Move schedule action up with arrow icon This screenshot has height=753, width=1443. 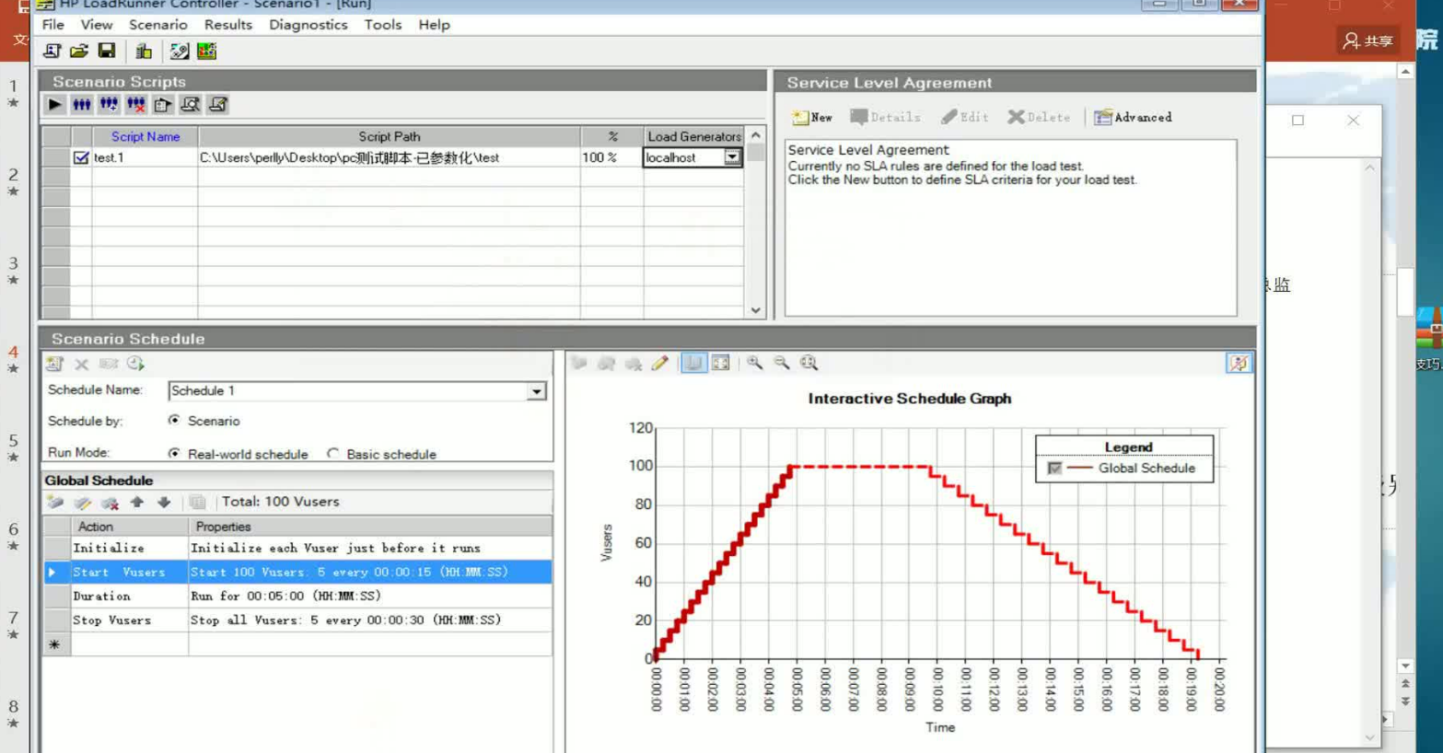137,503
